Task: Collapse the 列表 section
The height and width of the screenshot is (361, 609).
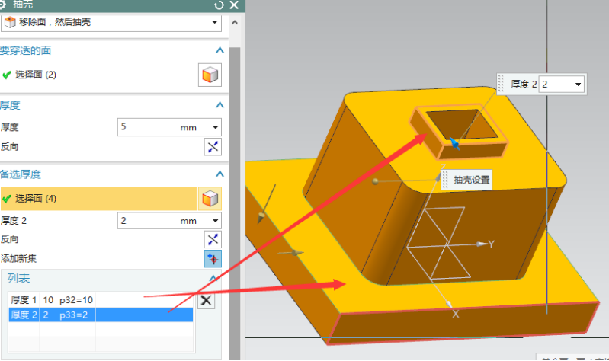Action: [x=213, y=279]
